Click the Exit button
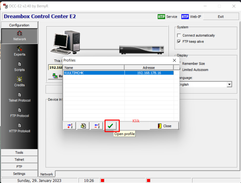Screen dimensions: 241x183 (x=221, y=16)
